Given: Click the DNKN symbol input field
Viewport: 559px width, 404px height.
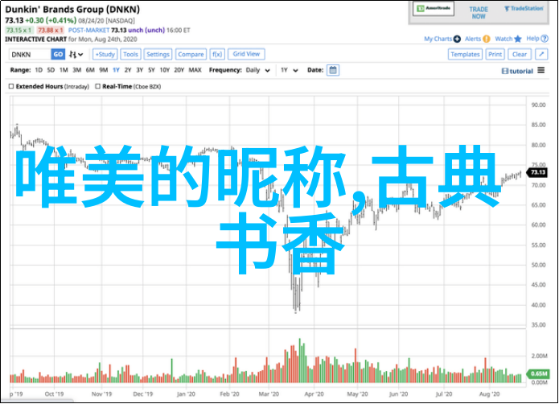Looking at the screenshot, I should pyautogui.click(x=30, y=55).
